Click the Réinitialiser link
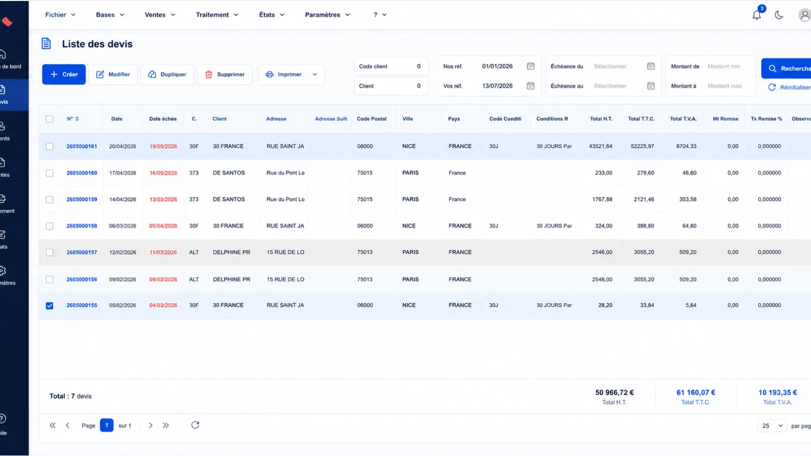Screen dimensions: 811x456 coord(789,87)
